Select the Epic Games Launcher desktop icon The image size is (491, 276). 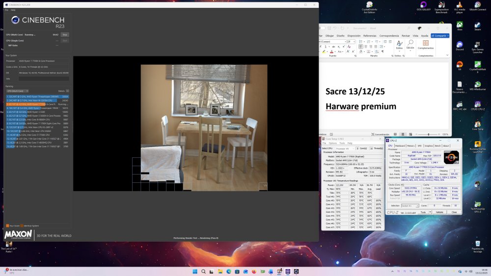(x=477, y=47)
